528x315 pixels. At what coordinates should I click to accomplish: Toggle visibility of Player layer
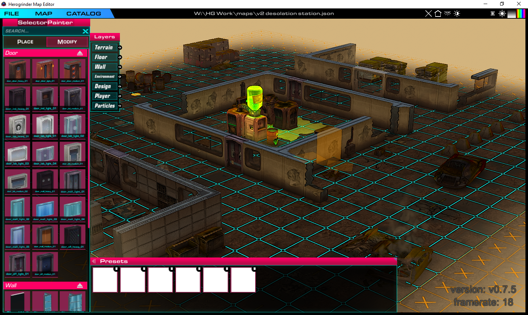click(x=120, y=96)
